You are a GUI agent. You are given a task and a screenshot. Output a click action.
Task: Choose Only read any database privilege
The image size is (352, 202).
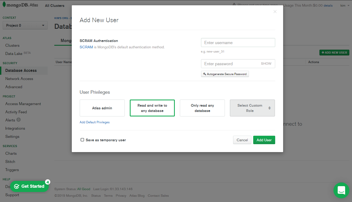202,108
